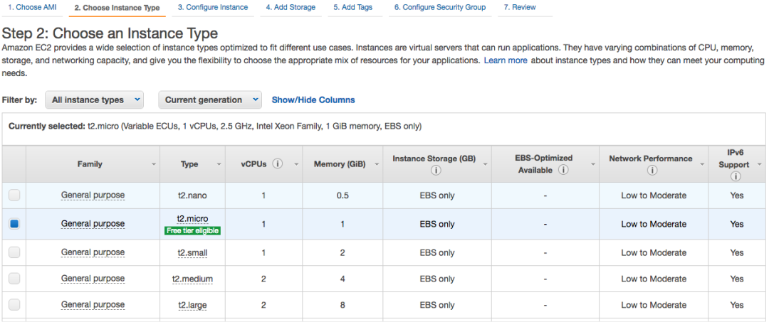Viewport: 769px width, 322px height.
Task: Open the All instance types filter dropdown
Action: coord(97,100)
